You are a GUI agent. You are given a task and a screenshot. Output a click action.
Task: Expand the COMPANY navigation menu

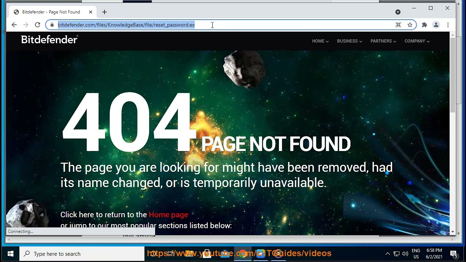coord(417,41)
